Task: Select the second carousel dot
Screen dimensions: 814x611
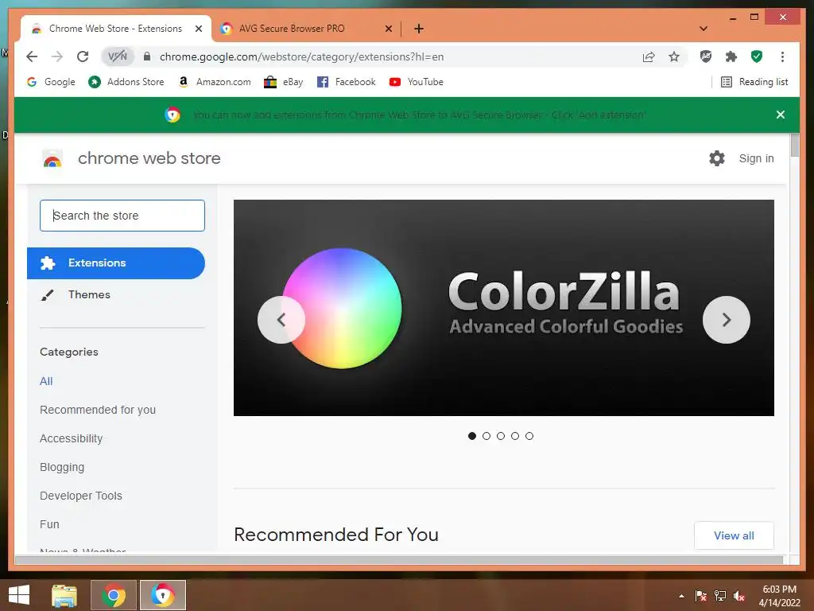Action: click(486, 436)
